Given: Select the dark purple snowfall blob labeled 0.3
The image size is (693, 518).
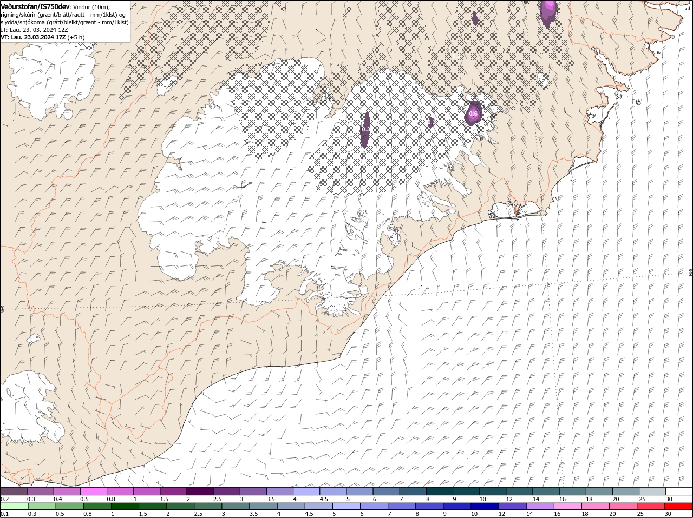Looking at the screenshot, I should click(x=366, y=129).
